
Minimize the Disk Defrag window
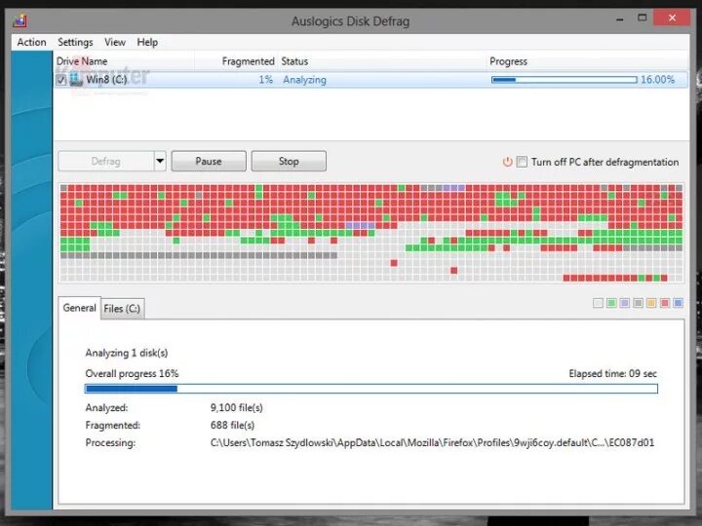(x=620, y=19)
